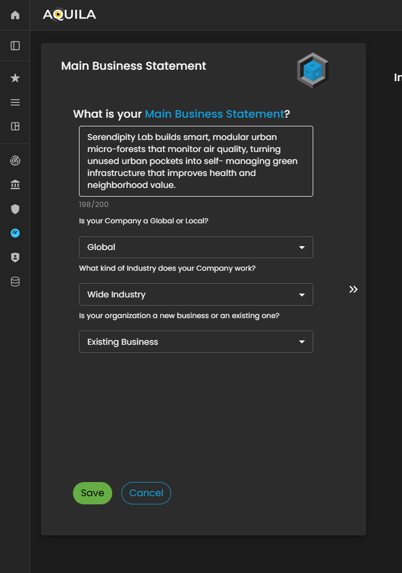Viewport: 402px width, 573px height.
Task: Click the double chevron next arrow
Action: pos(354,289)
